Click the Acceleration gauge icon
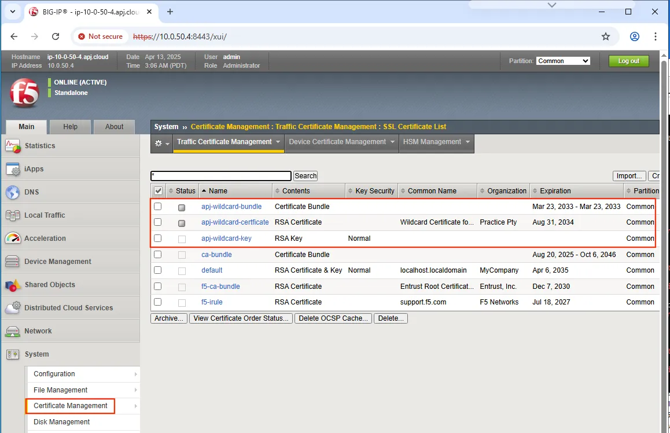Image resolution: width=670 pixels, height=433 pixels. coord(13,238)
